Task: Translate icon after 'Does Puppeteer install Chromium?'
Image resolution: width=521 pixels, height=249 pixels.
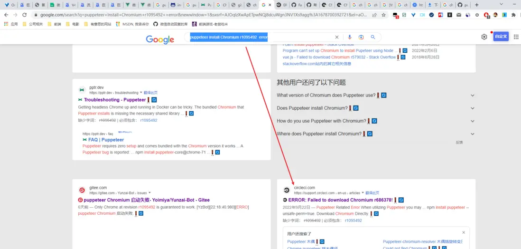Action: click(x=355, y=108)
